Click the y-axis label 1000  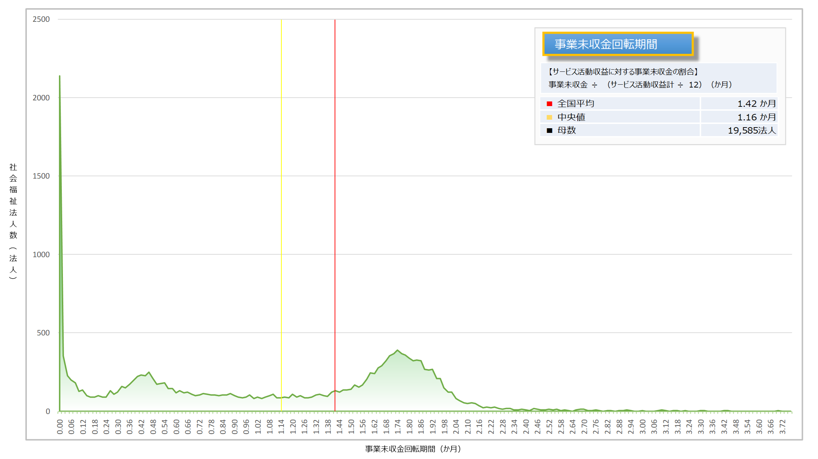click(41, 255)
